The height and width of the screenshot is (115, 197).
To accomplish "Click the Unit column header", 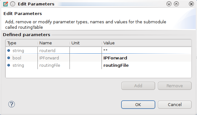I will tap(86, 43).
